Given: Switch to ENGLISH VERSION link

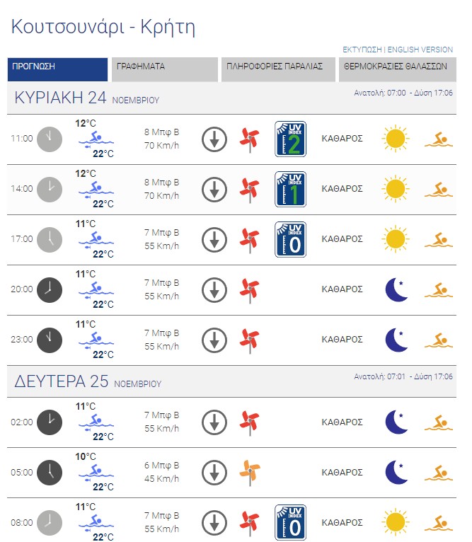Looking at the screenshot, I should tap(420, 50).
